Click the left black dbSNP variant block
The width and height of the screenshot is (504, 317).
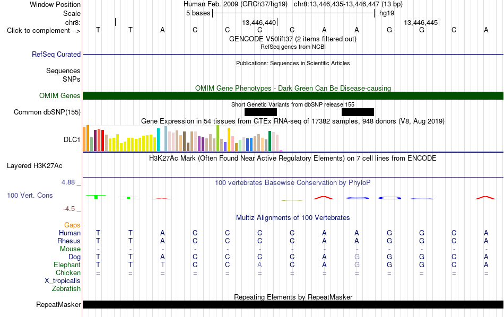[260, 112]
